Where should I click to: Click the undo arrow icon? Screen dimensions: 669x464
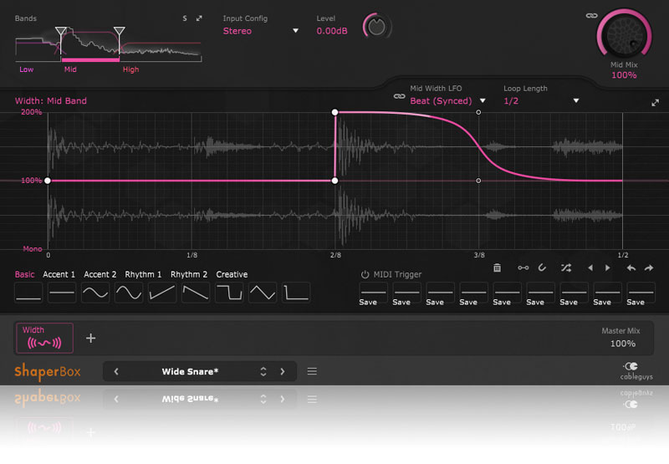631,268
